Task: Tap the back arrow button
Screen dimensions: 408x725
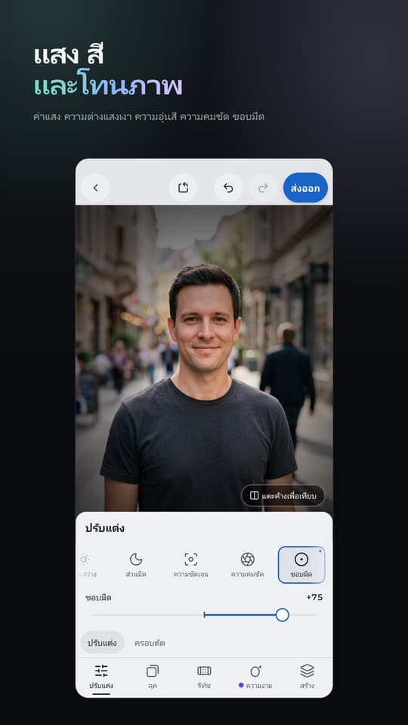Action: (x=96, y=188)
